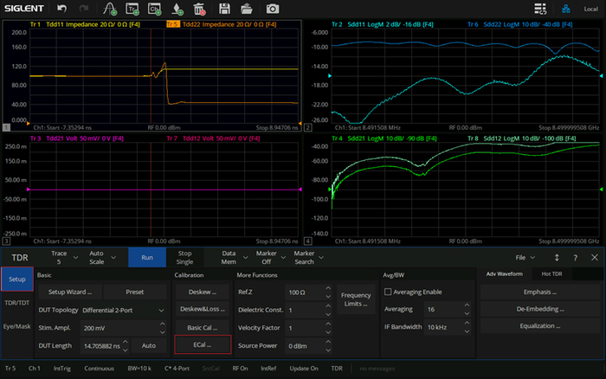The height and width of the screenshot is (379, 606).
Task: Open the Setup Wizard
Action: 70,292
